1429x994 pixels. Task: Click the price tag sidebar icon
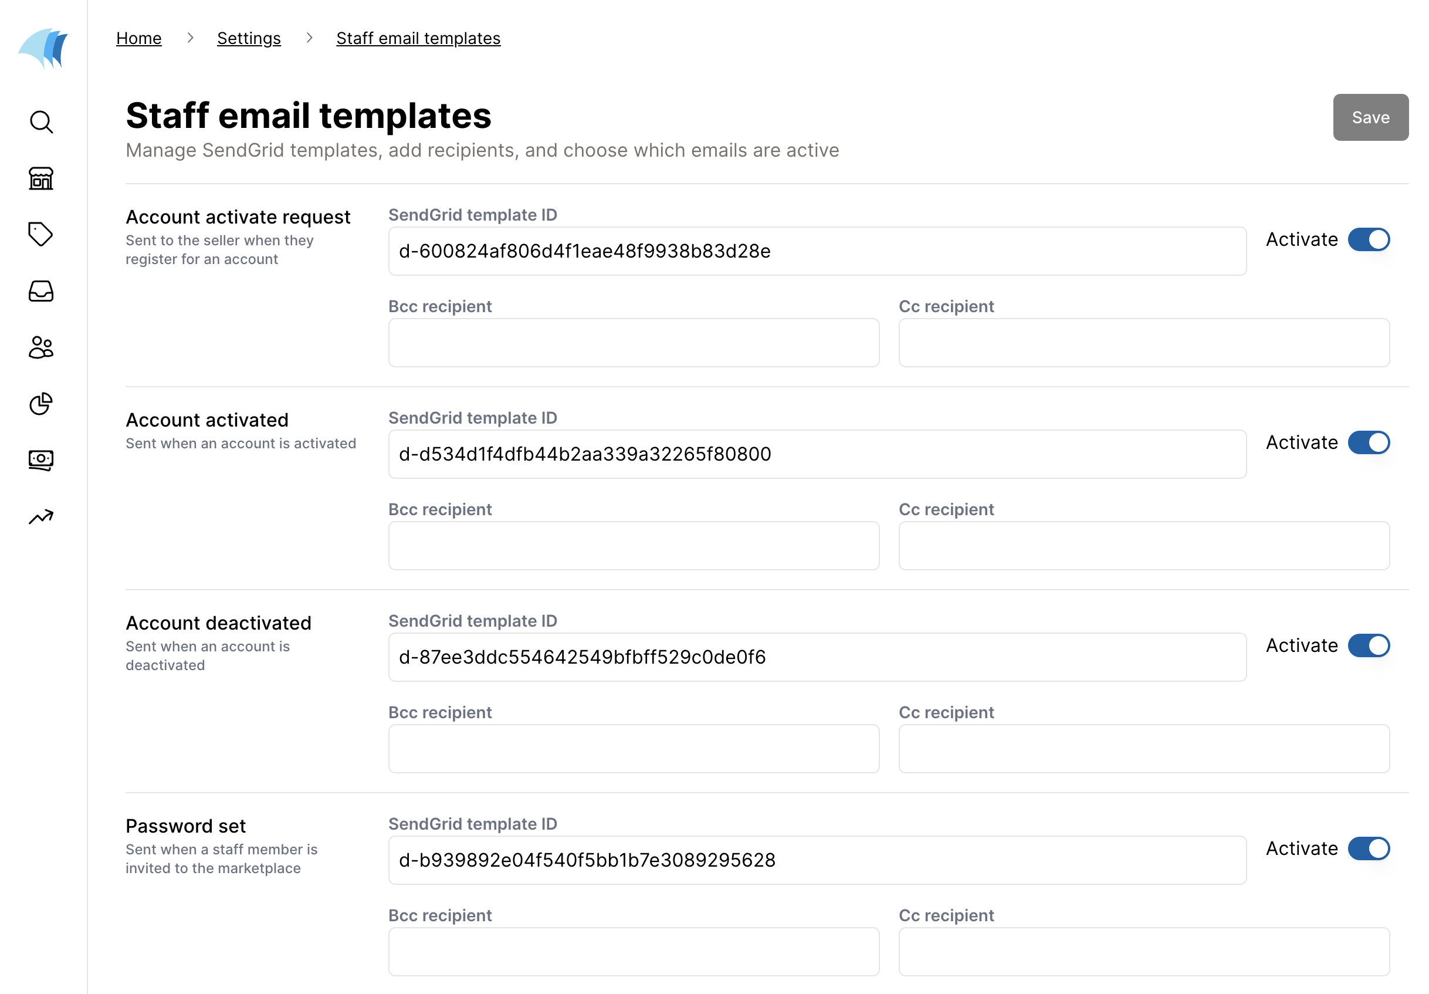point(41,234)
